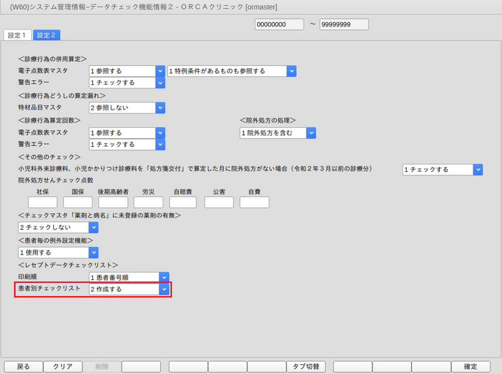Click the end date field 99999999
Screen dimensions: 502x374
344,24
